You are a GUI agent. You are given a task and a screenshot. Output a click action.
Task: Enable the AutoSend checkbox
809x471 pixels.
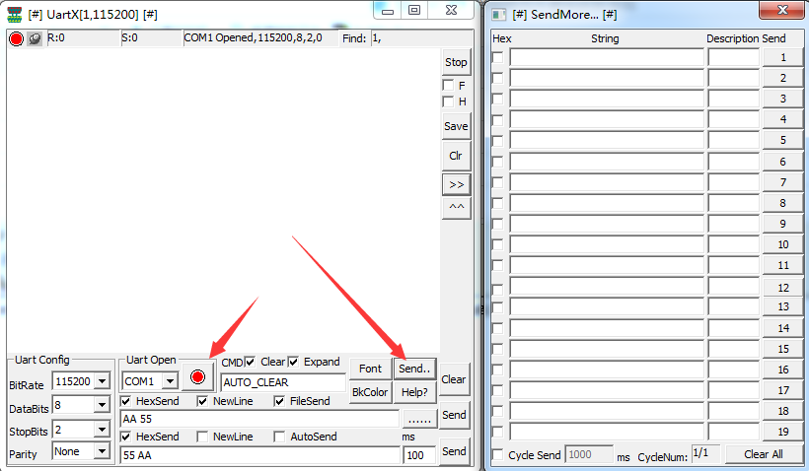(x=279, y=437)
